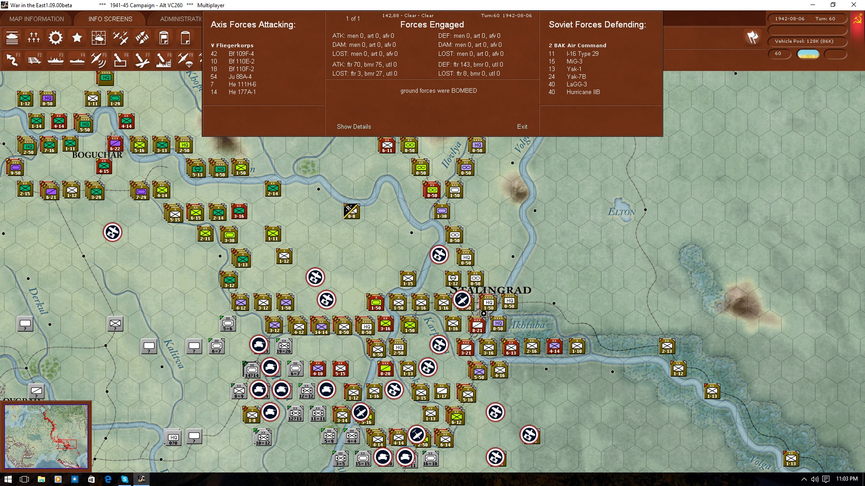Select Bomb unit mode (F6) icon
Screen dimensions: 865x486
pos(120,60)
